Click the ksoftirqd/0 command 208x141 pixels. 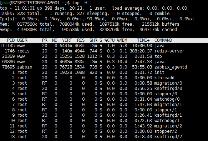pos(168,89)
